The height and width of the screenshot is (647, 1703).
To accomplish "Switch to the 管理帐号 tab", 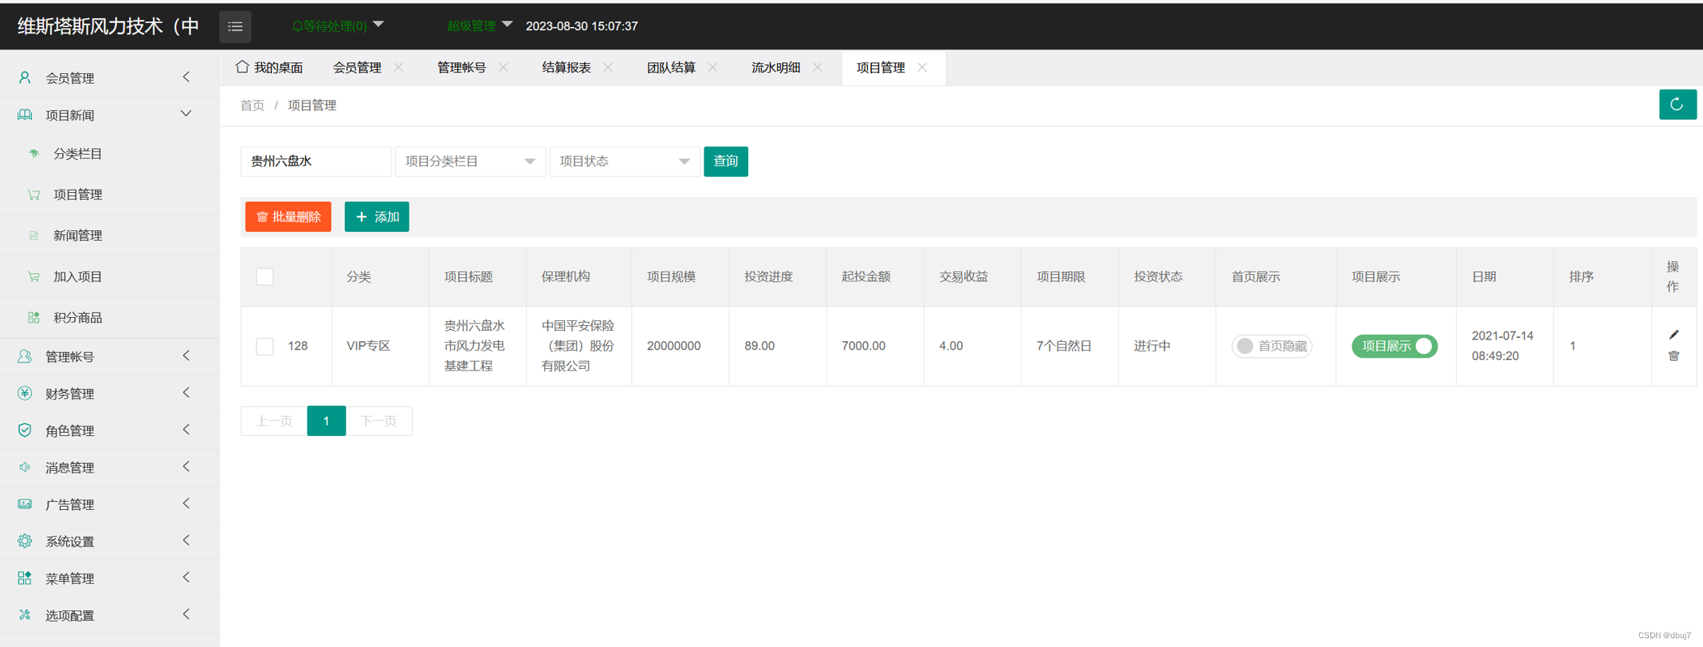I will point(461,68).
